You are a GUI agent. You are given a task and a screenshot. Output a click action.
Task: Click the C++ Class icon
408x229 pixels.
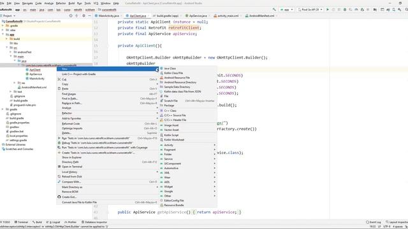[161, 111]
